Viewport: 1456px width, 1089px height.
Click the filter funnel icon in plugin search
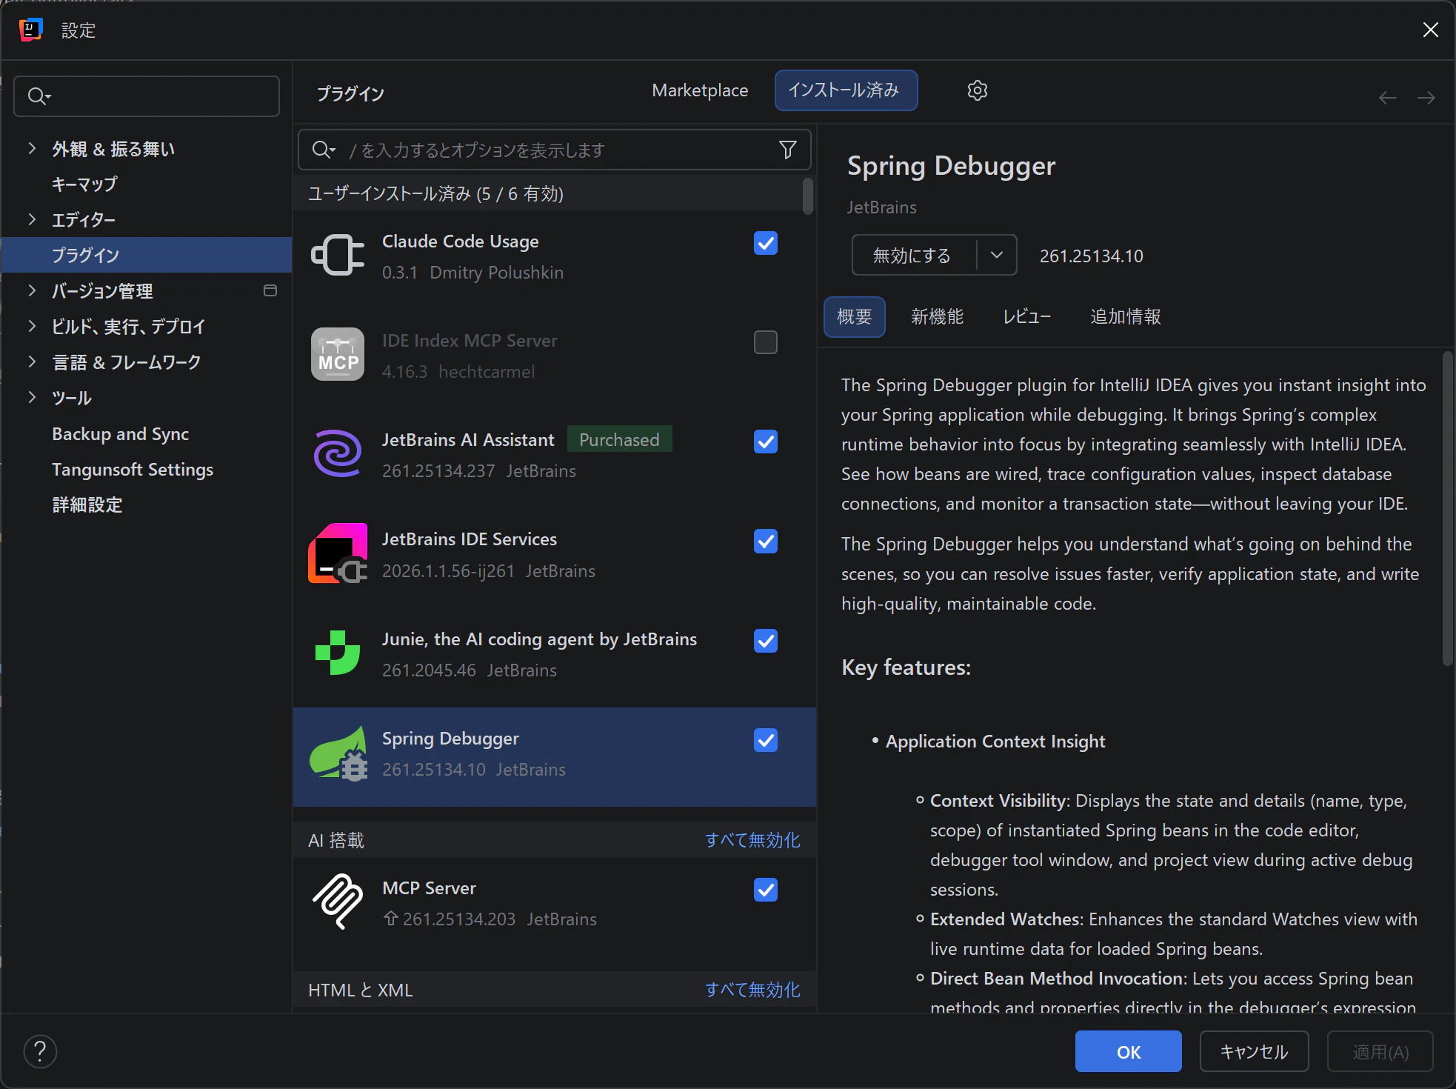pos(788,150)
